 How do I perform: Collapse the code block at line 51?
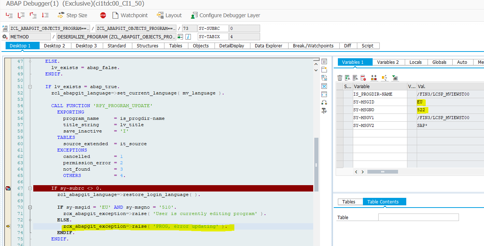tap(30, 86)
